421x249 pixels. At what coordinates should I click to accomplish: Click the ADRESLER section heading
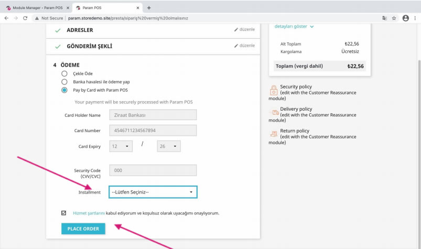coord(80,30)
